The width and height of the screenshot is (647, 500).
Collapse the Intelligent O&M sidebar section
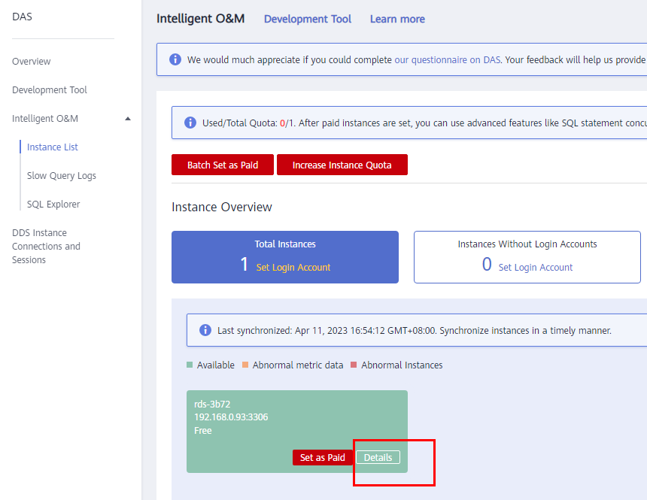pyautogui.click(x=128, y=119)
